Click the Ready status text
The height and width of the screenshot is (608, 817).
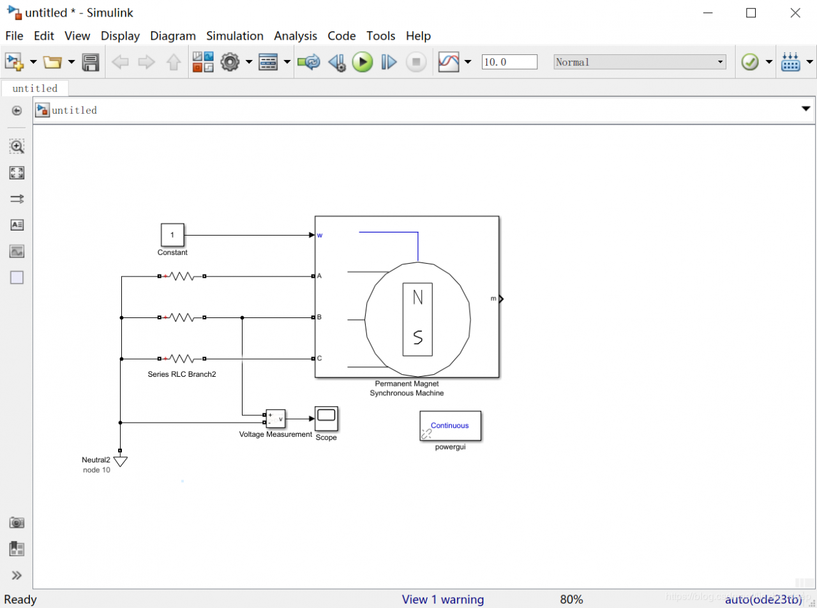tap(20, 600)
